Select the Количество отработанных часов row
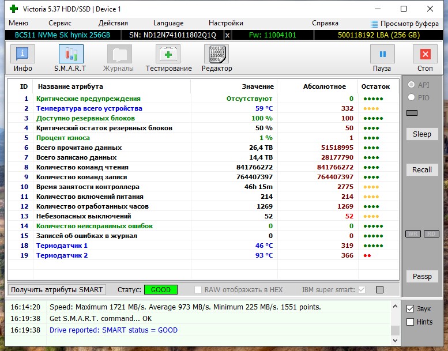 [204, 206]
